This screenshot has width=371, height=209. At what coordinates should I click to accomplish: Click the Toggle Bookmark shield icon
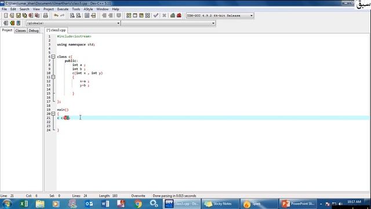[119, 16]
